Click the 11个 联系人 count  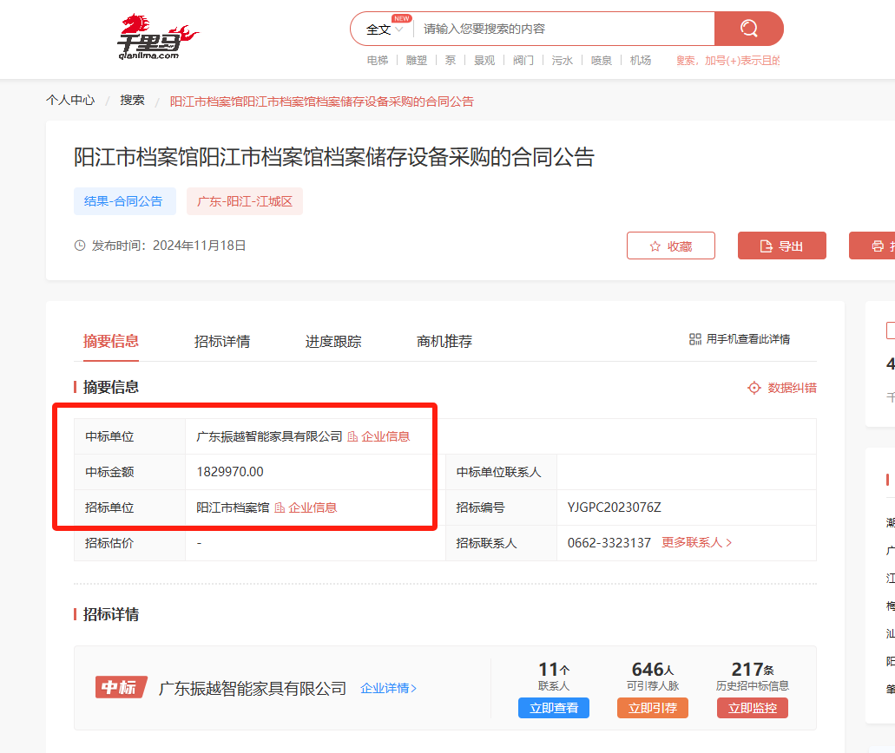pos(554,670)
